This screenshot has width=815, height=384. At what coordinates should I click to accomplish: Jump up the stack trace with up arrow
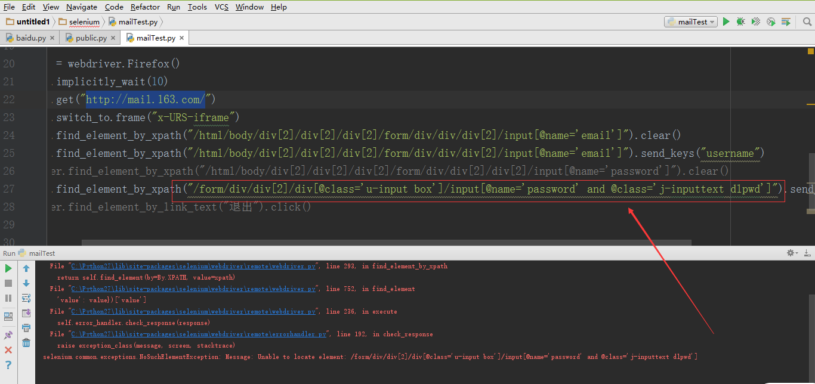coord(26,269)
